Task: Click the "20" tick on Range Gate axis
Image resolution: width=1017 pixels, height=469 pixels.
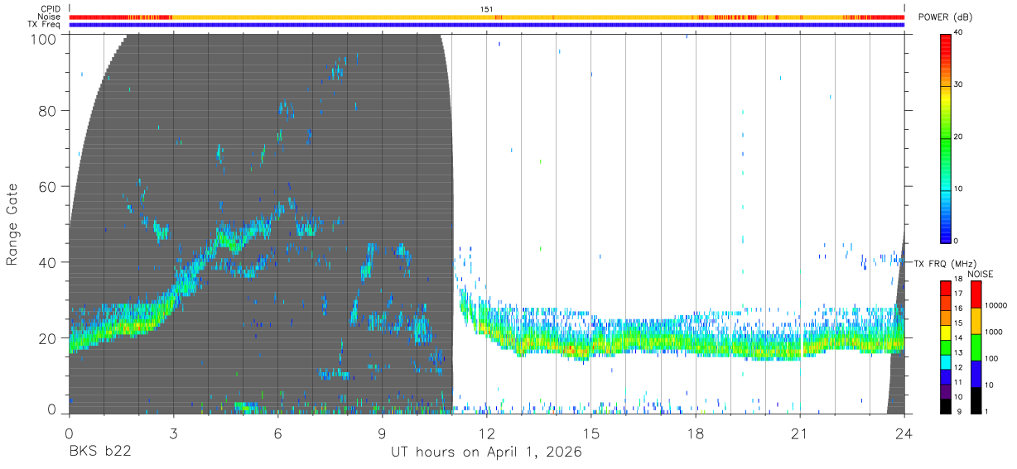Action: tap(47, 337)
